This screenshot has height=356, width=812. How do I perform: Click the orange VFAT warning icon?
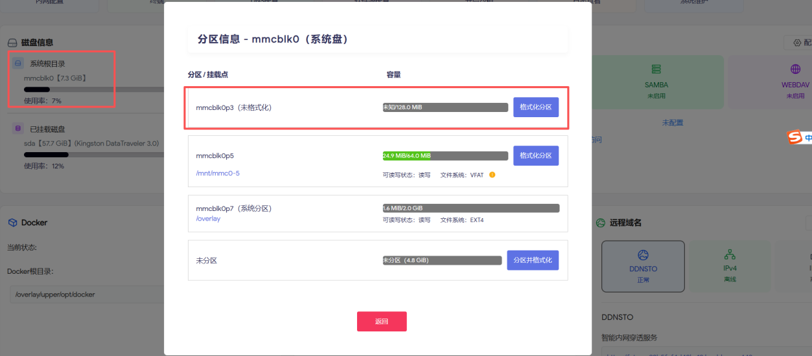click(492, 174)
